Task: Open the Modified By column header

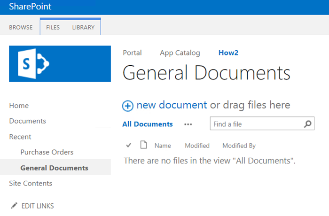Action: (239, 146)
